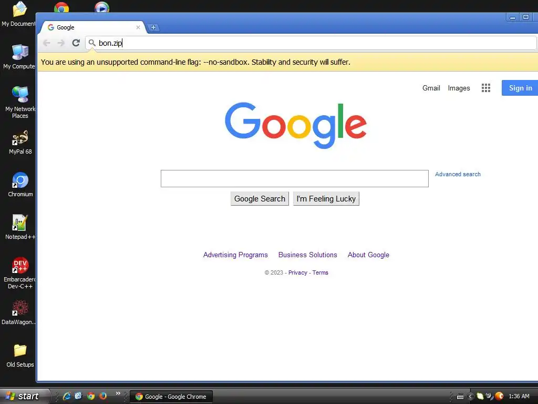Image resolution: width=538 pixels, height=404 pixels.
Task: Click address bar showing bon.zip
Action: pyautogui.click(x=311, y=43)
